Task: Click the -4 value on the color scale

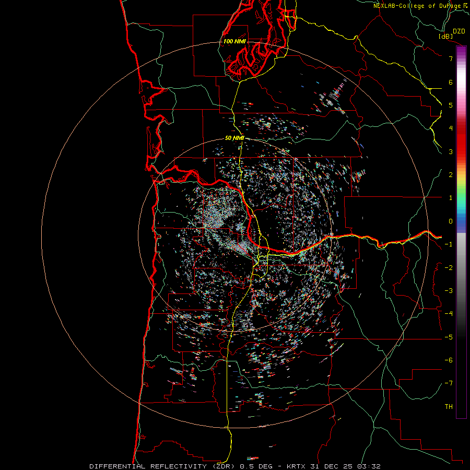Action: [449, 313]
